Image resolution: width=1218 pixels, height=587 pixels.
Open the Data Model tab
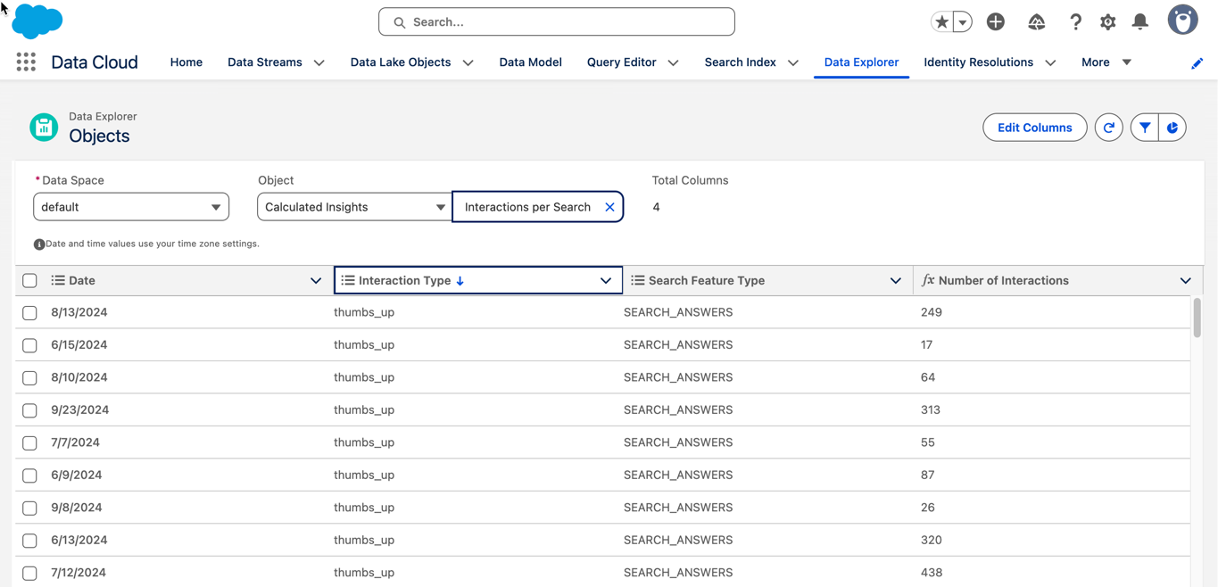tap(531, 62)
